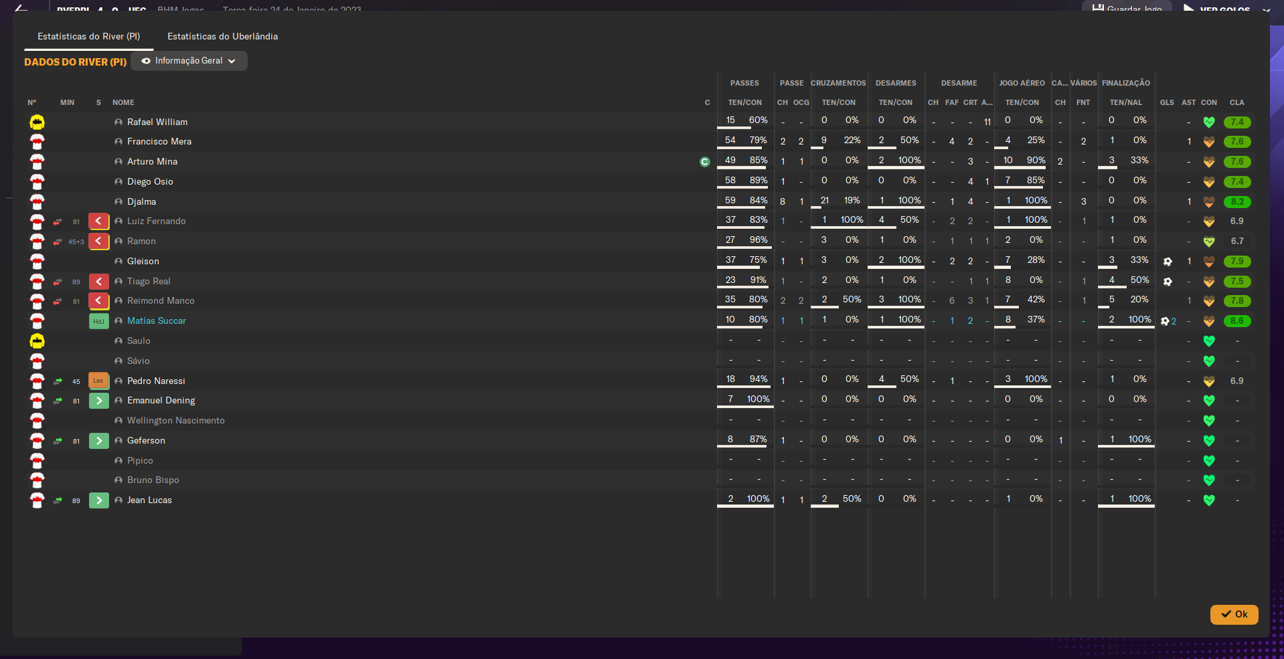Image resolution: width=1284 pixels, height=659 pixels.
Task: Sort by the AST assists column header
Action: pos(1188,102)
